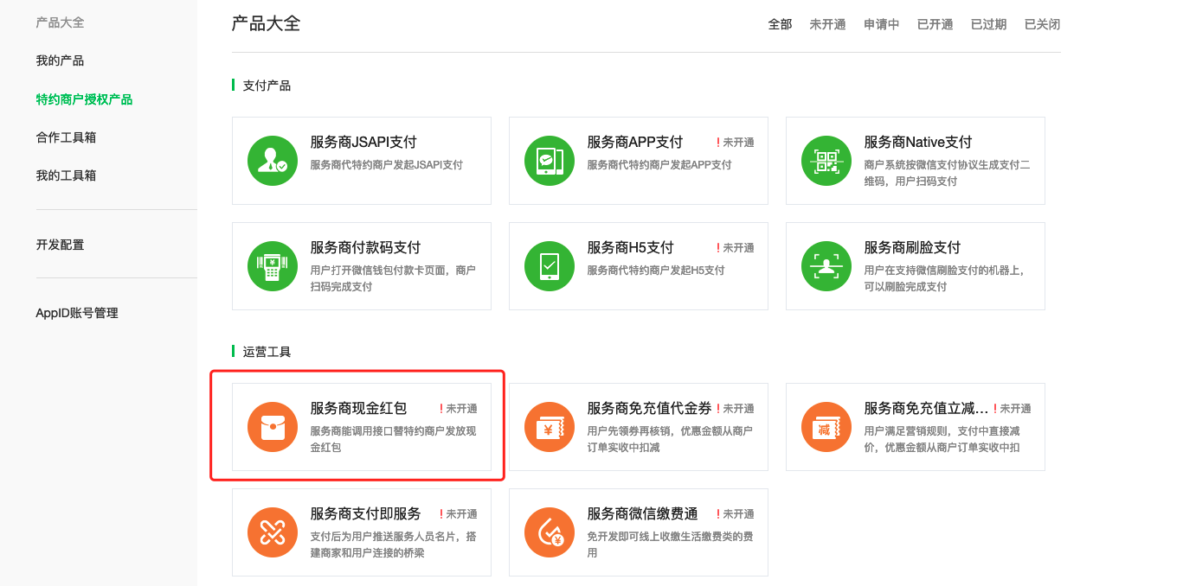Open 我的工具箱 in the sidebar
This screenshot has width=1183, height=586.
[67, 175]
